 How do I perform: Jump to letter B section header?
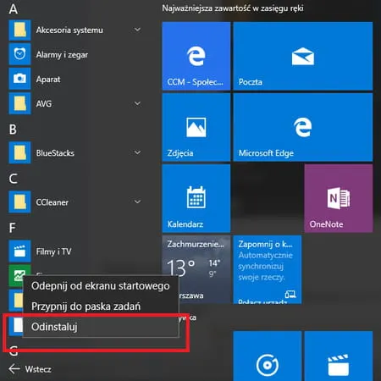[x=13, y=130]
